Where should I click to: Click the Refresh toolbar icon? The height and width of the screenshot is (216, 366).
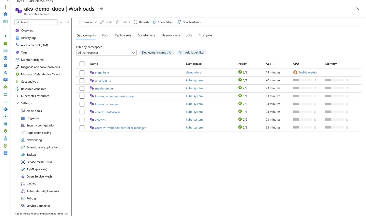(x=135, y=22)
